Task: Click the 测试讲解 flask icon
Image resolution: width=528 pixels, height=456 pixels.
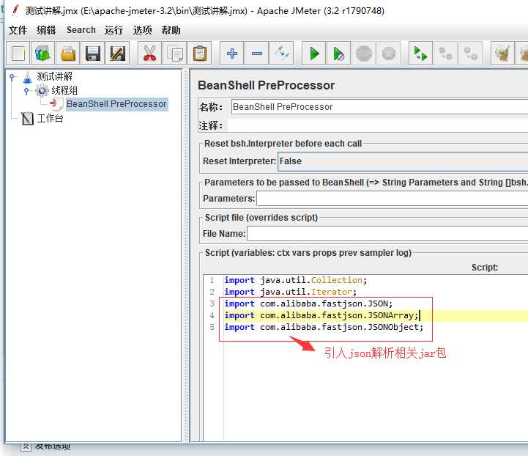Action: (27, 77)
